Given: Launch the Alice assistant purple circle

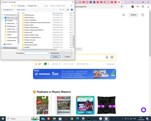Looking at the screenshot, I should (x=143, y=110).
